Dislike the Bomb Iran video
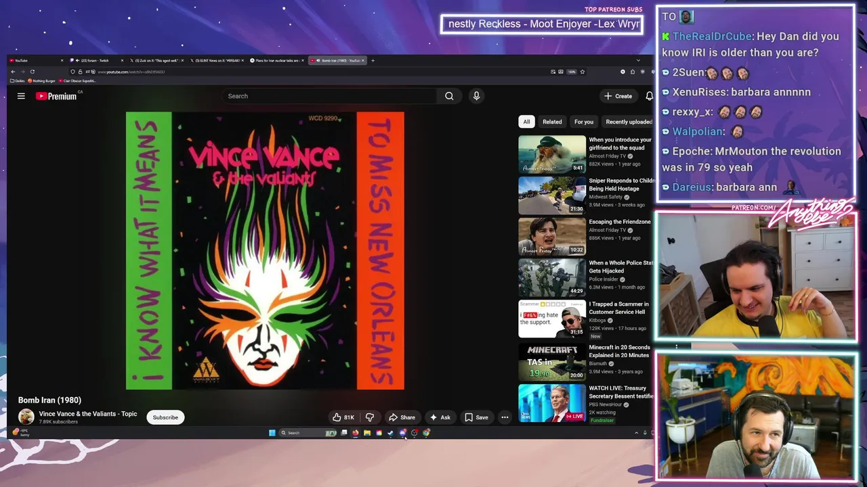 [x=370, y=417]
